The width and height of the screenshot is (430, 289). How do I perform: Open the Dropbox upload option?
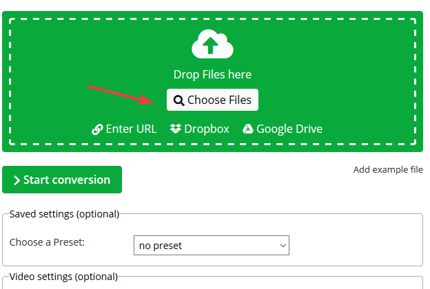point(200,129)
